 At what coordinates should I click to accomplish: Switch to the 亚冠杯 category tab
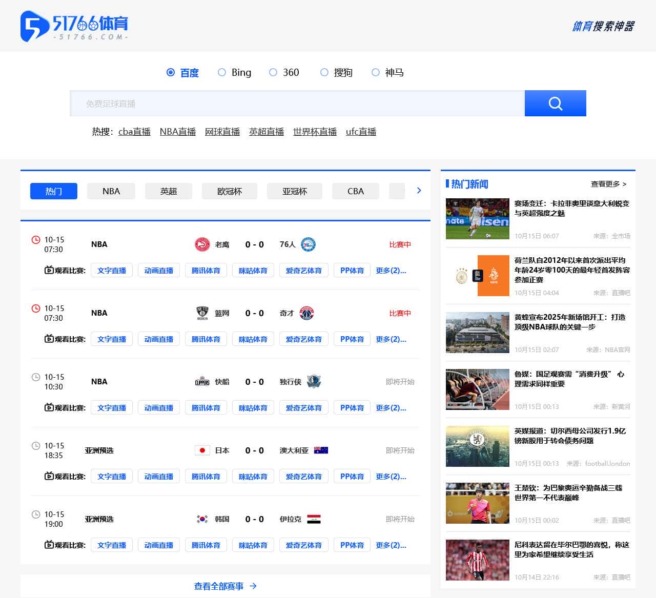[x=295, y=191]
